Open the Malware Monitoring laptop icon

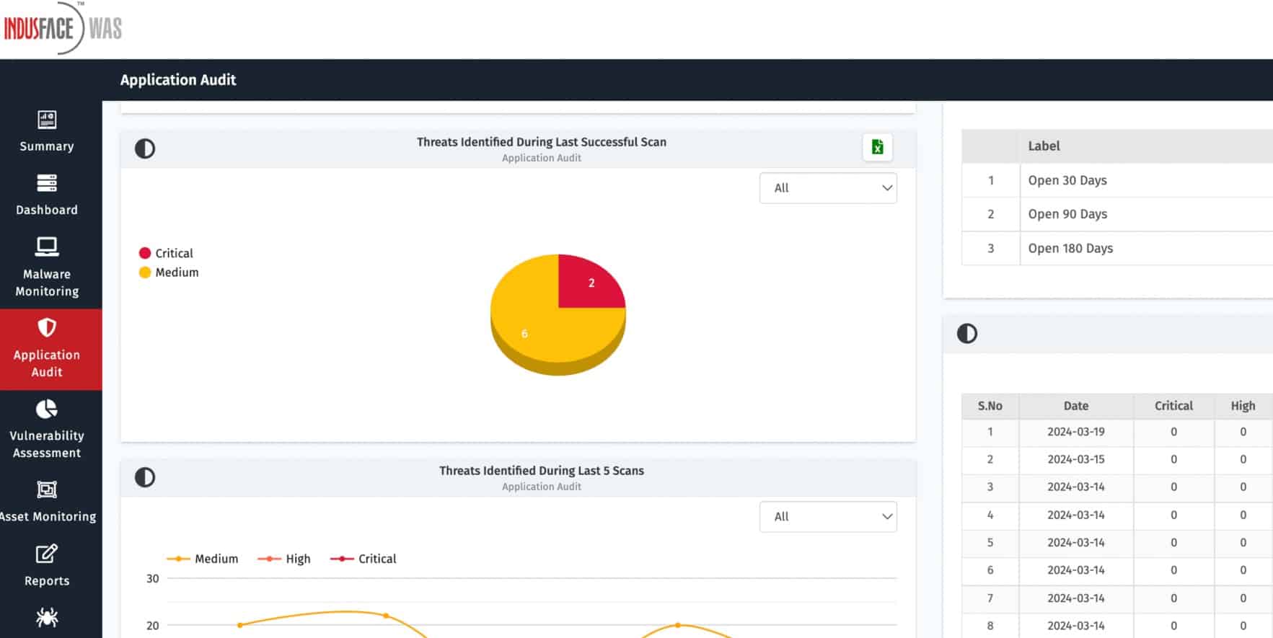[47, 247]
